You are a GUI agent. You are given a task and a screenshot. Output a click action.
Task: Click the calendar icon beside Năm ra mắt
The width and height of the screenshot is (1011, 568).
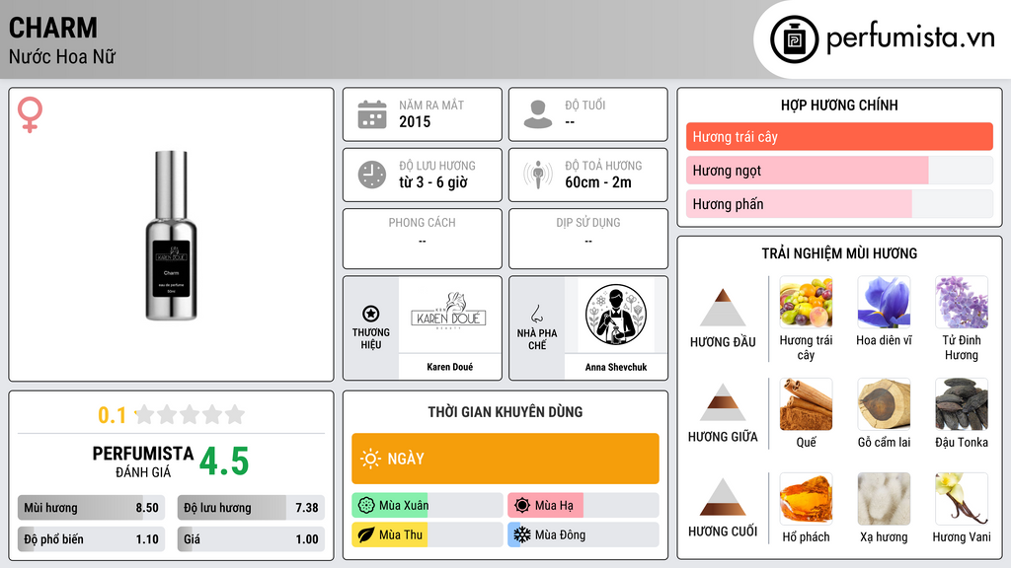point(372,114)
